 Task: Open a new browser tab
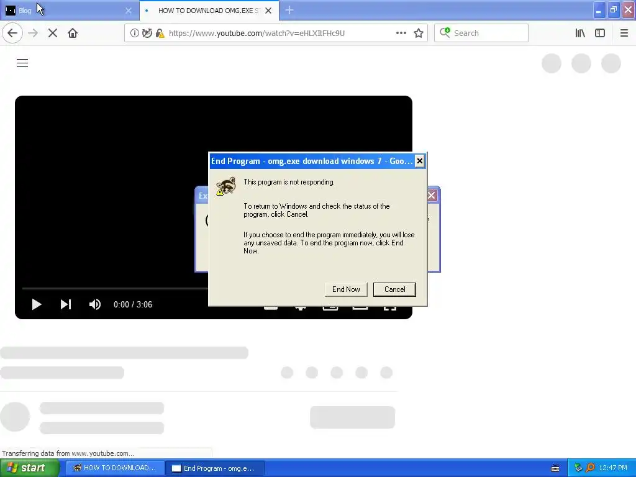click(289, 11)
